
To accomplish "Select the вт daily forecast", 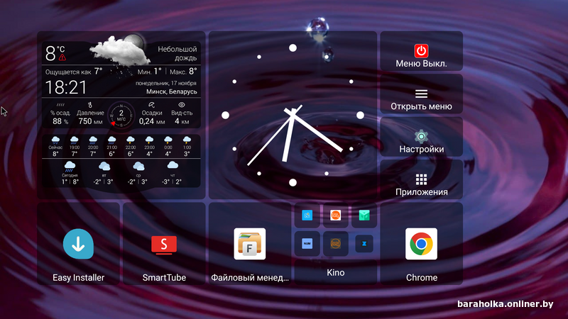I will click(x=104, y=173).
